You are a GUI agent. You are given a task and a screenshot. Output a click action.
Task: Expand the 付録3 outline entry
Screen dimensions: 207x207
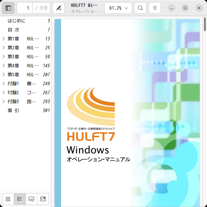coord(3,101)
